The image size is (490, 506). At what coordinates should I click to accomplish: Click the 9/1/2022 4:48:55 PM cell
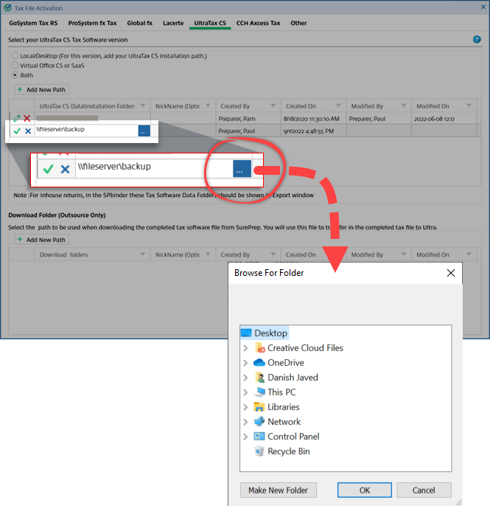coord(313,131)
